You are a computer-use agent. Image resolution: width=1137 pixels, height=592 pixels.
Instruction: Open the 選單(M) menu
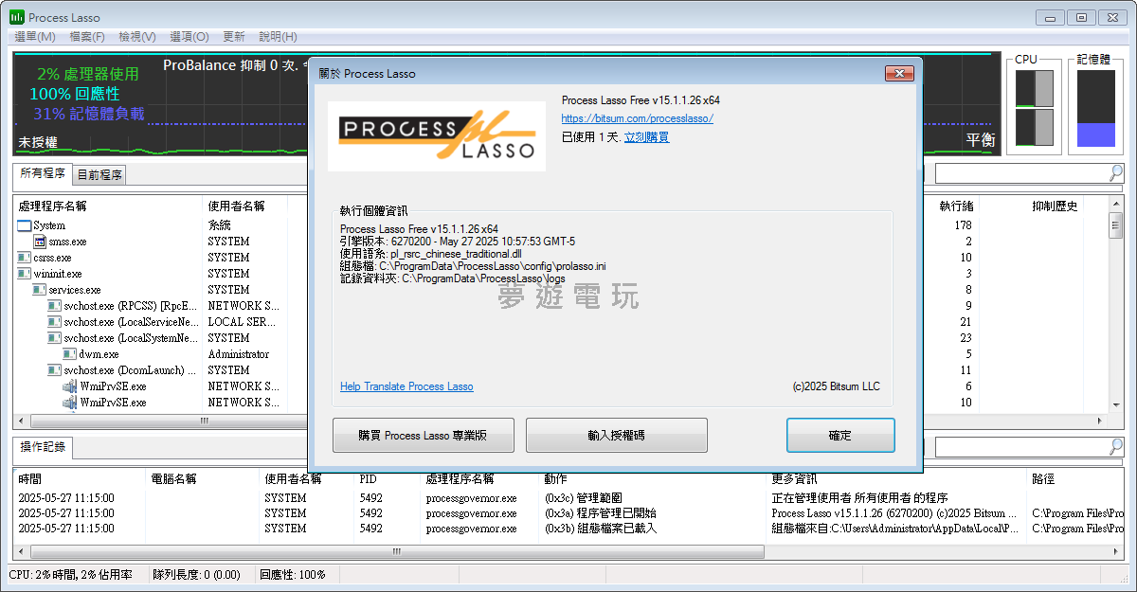pos(34,37)
